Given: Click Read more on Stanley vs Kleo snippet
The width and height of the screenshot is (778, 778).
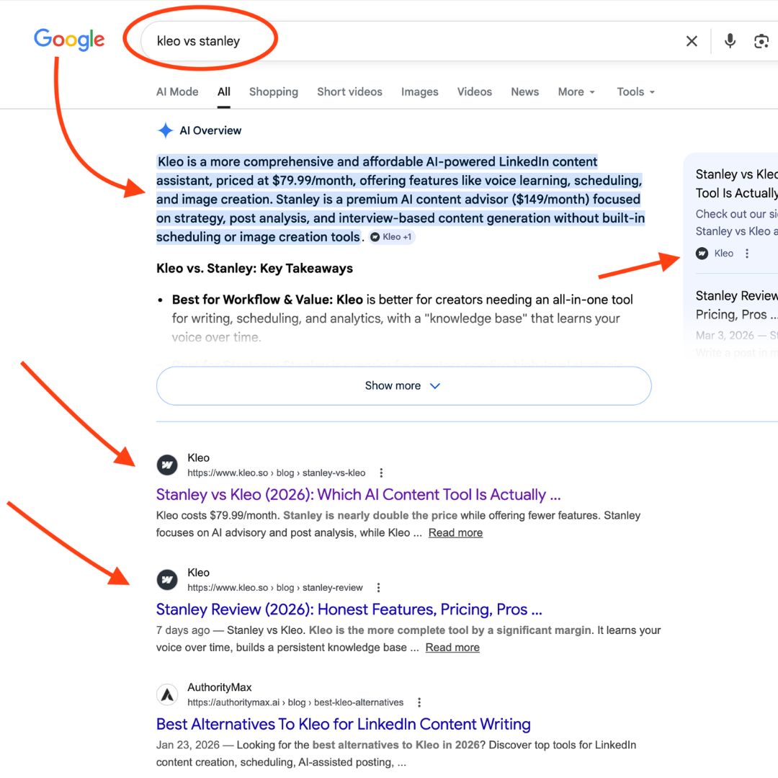Looking at the screenshot, I should 455,533.
